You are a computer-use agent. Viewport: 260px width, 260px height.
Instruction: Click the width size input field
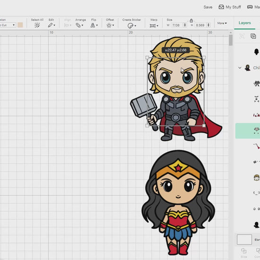(x=177, y=25)
